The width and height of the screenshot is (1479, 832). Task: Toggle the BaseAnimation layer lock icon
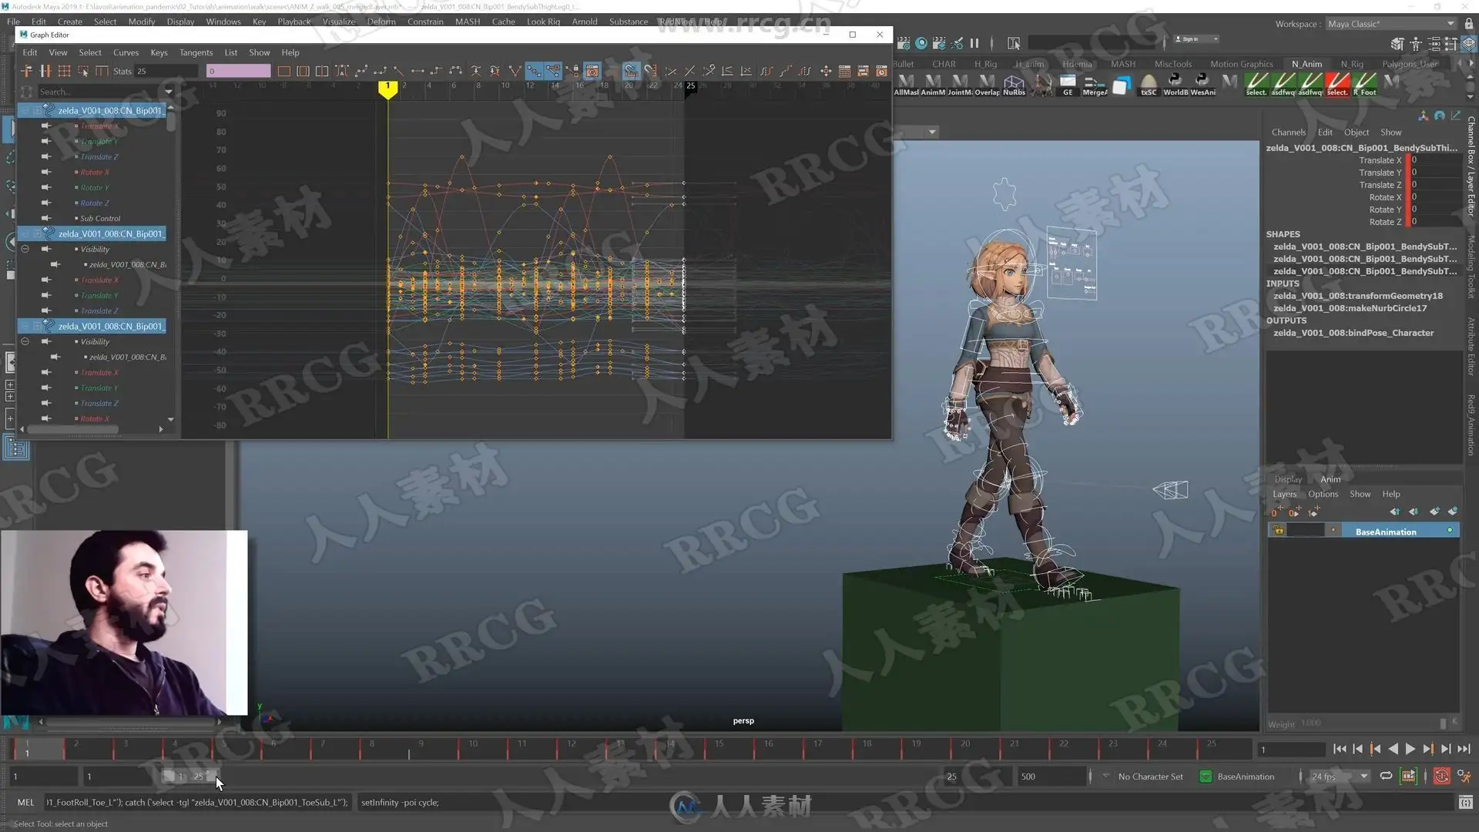click(1278, 531)
